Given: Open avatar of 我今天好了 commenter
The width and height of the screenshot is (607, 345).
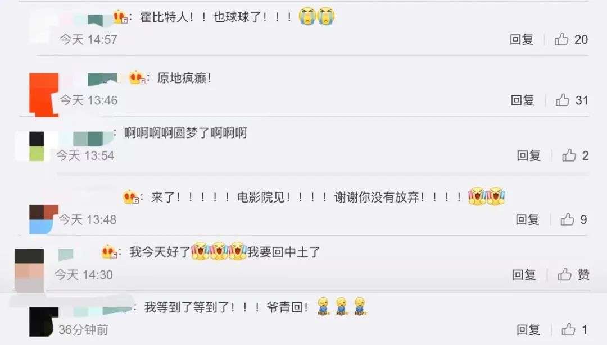Looking at the screenshot, I should (x=29, y=270).
